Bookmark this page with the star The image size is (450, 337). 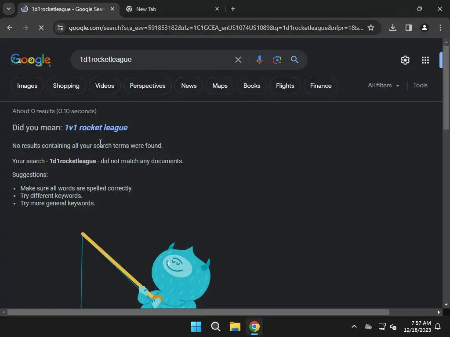[x=371, y=28]
